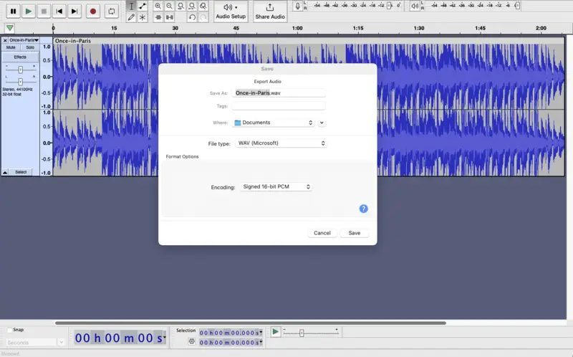Mute the Once-in-Paris track

11,47
